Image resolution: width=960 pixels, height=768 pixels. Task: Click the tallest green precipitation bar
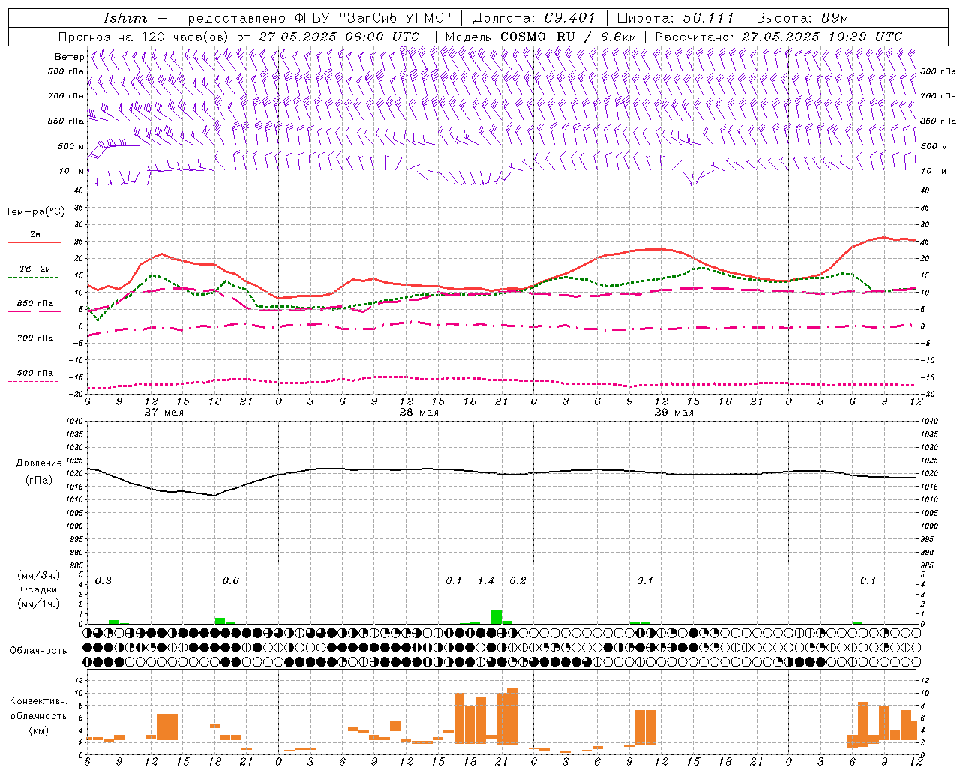pos(496,616)
